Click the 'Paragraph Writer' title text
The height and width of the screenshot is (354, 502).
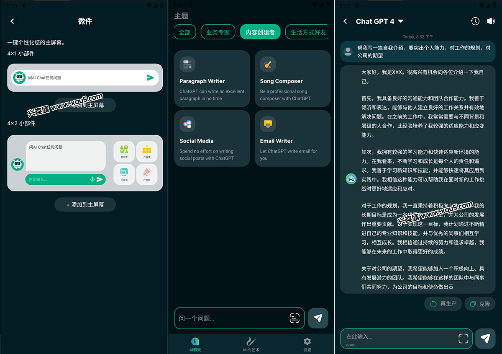(x=202, y=81)
